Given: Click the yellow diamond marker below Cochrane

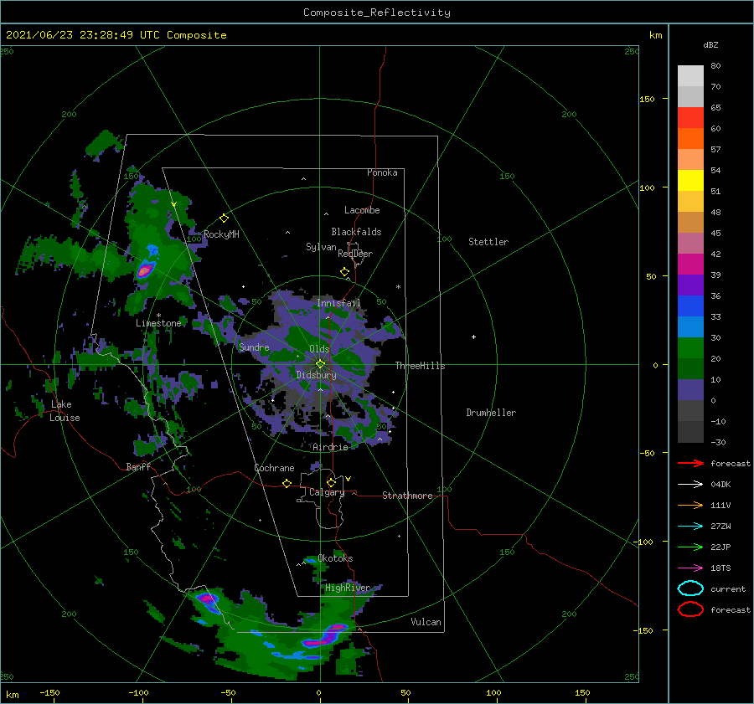Looking at the screenshot, I should coord(287,483).
